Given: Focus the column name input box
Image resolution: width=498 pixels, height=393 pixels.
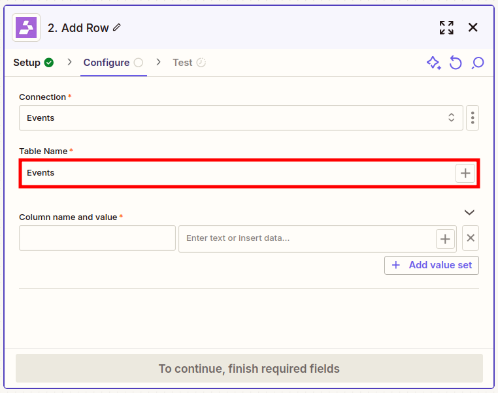Looking at the screenshot, I should pyautogui.click(x=97, y=238).
